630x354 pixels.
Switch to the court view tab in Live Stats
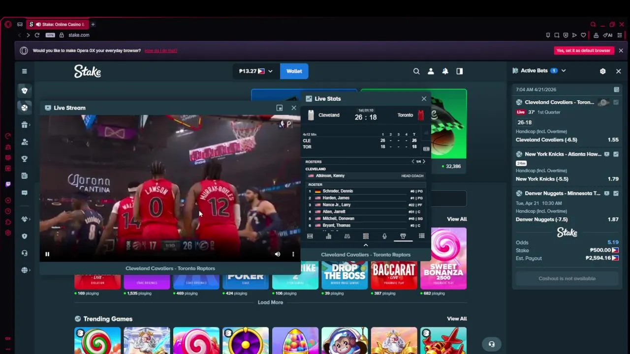click(x=310, y=236)
